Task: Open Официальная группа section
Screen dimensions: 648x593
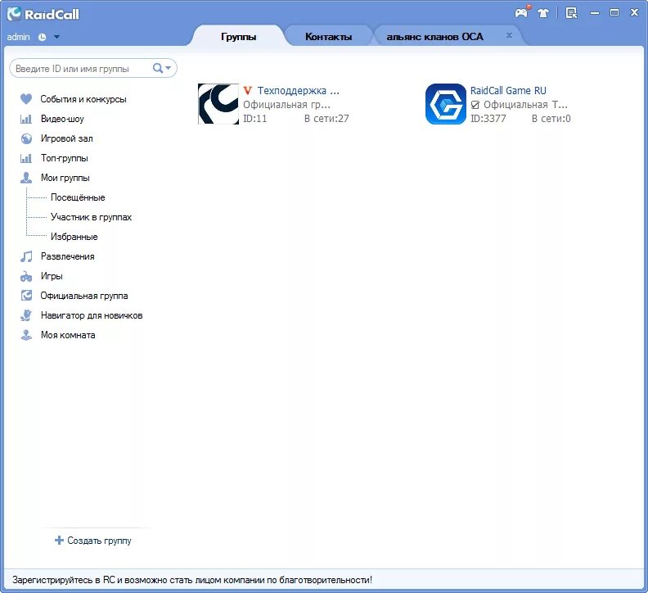Action: coord(84,296)
